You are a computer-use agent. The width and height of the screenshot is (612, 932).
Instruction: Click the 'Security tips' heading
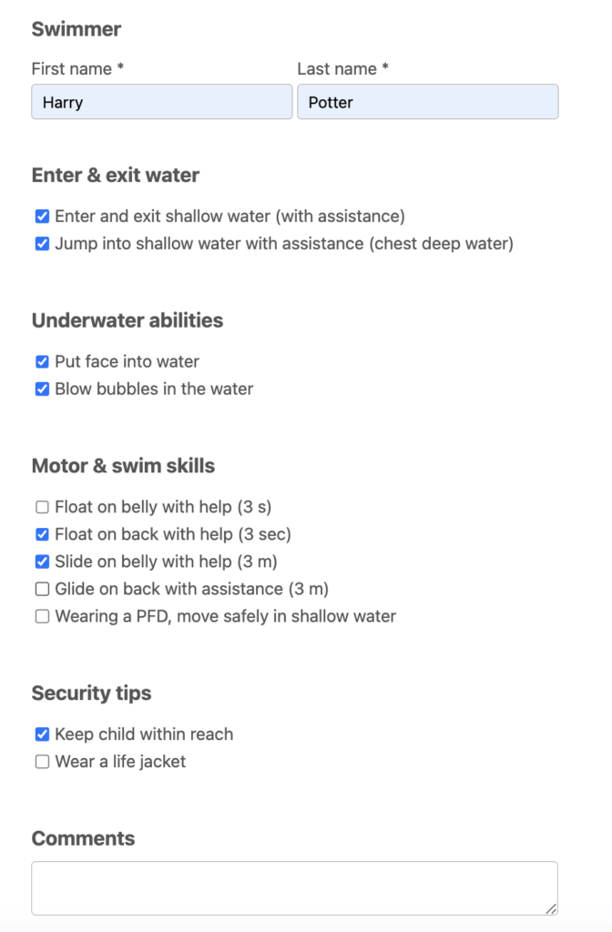(91, 693)
